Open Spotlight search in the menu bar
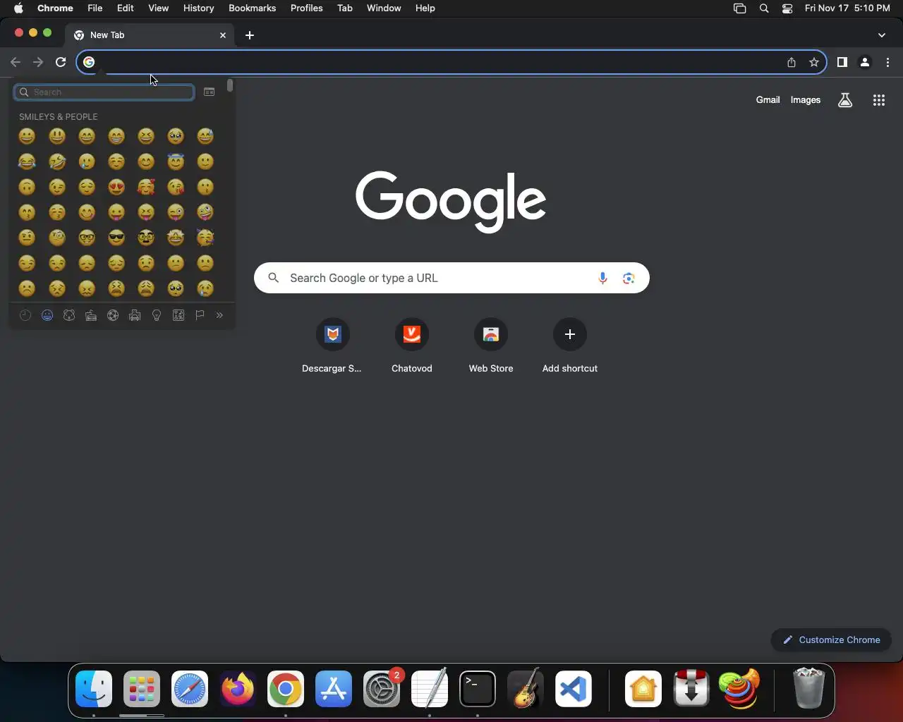Image resolution: width=903 pixels, height=722 pixels. coord(764,8)
